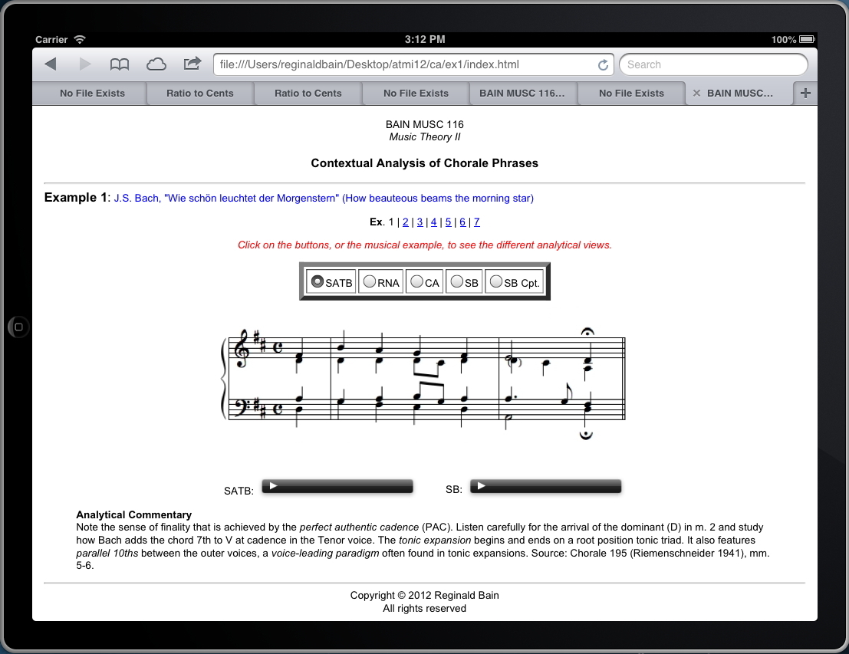Tap the iPad home button on bezel
849x654 pixels.
tap(18, 327)
